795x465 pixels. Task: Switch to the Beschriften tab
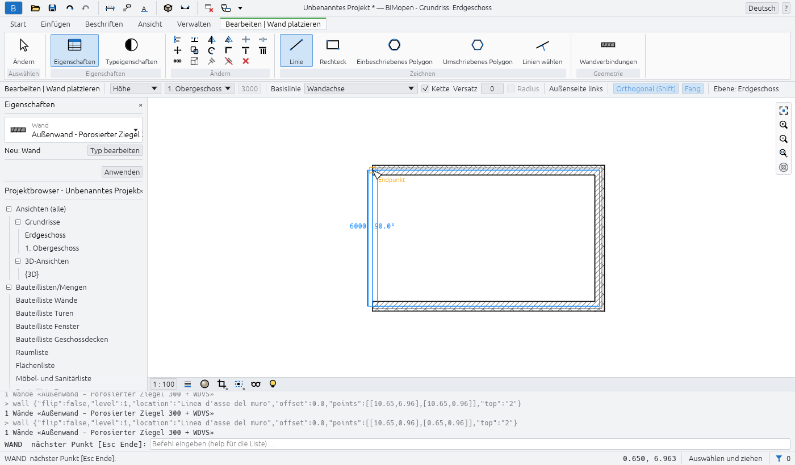(x=104, y=24)
